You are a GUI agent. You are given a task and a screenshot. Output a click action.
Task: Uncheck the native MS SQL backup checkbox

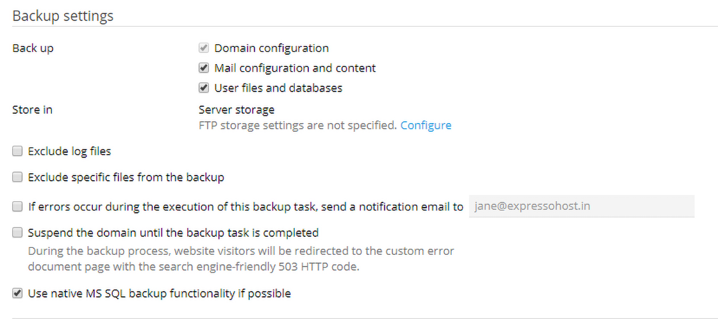(x=18, y=293)
